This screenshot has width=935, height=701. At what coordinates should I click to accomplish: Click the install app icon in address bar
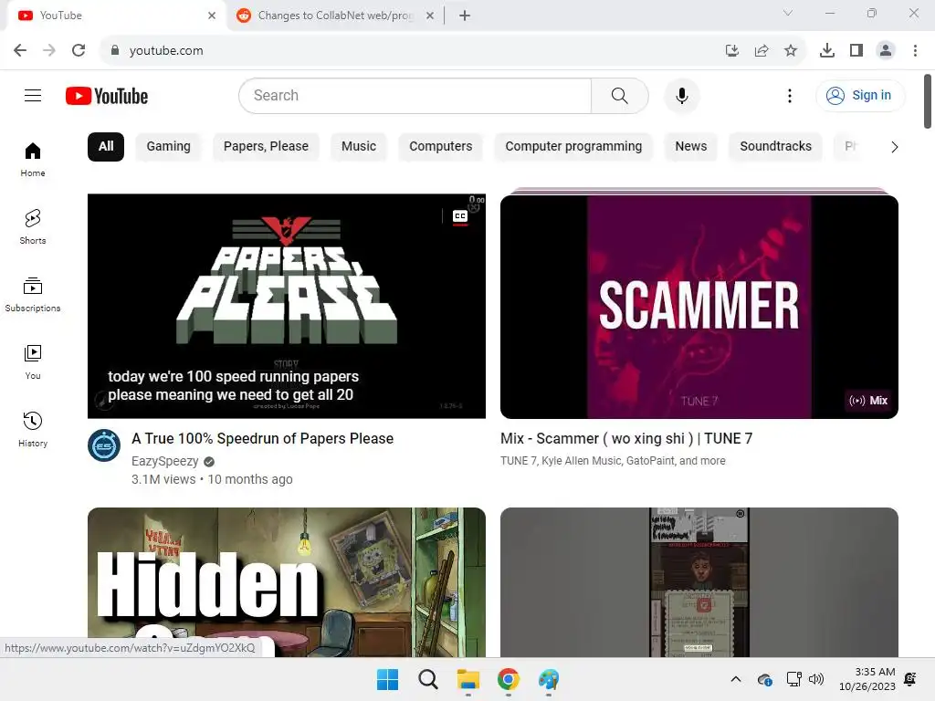[x=732, y=50]
